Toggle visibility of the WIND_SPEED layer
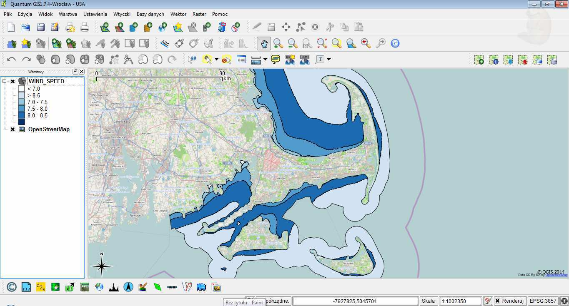 pyautogui.click(x=13, y=82)
